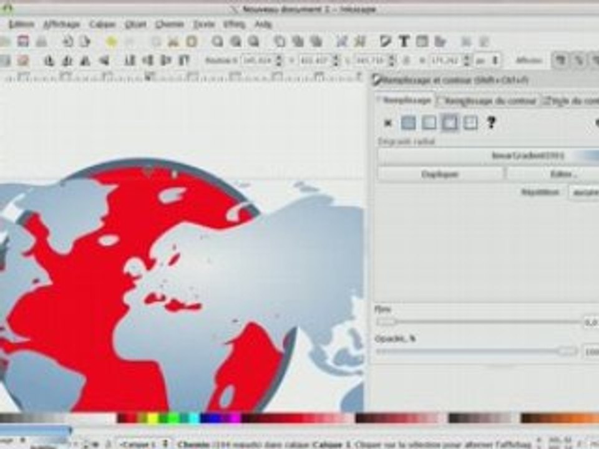The width and height of the screenshot is (599, 449).
Task: Click Rotate selection counter-clockwise icon
Action: coord(49,60)
